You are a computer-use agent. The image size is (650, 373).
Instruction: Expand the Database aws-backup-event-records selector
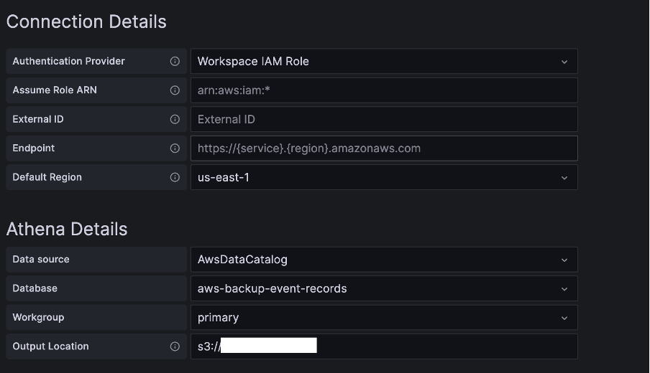click(x=384, y=288)
